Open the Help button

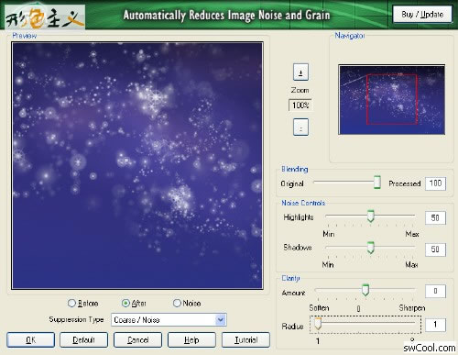tap(191, 340)
